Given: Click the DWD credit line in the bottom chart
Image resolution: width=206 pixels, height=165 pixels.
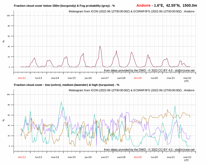Looking at the screenshot, I should [x=149, y=150].
